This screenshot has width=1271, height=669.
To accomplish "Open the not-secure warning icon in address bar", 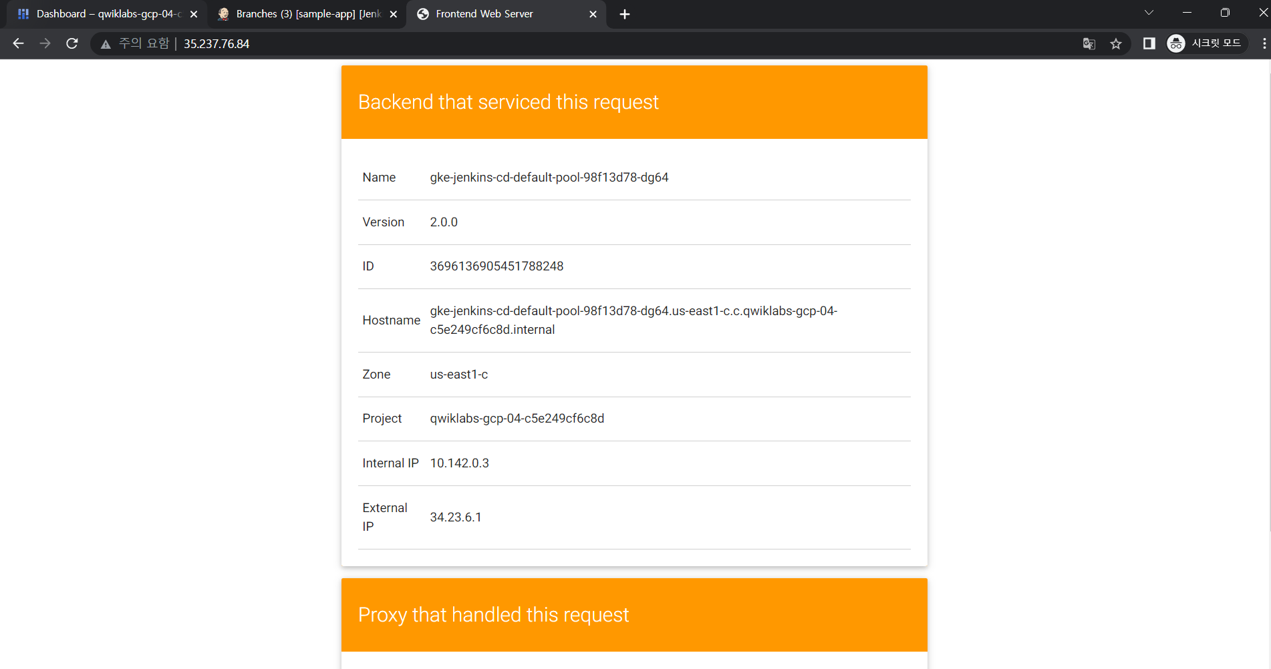I will pyautogui.click(x=106, y=44).
